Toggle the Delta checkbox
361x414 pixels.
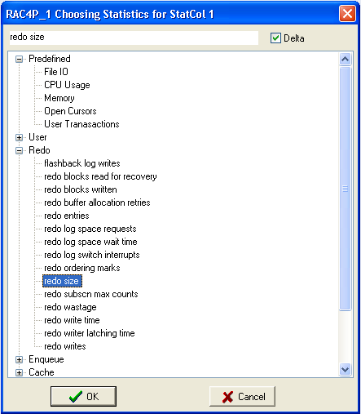(x=275, y=38)
